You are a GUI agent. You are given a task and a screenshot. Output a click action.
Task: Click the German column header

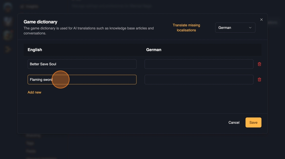(x=154, y=50)
